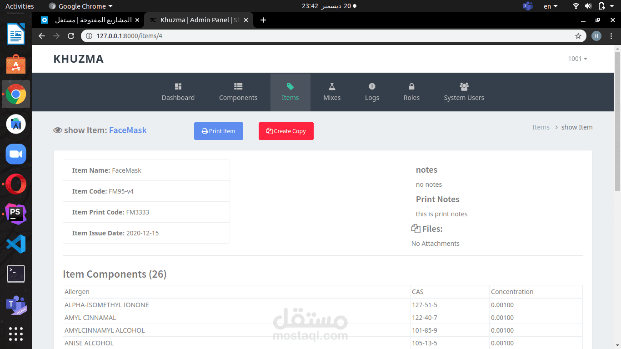Launch Android Studio from dock

click(16, 124)
